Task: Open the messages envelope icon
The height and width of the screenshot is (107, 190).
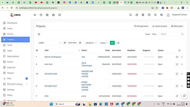Action: 162,15
